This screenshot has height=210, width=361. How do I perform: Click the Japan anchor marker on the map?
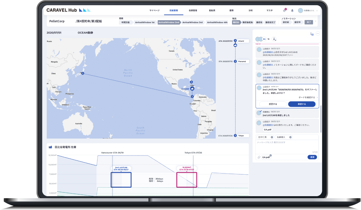(83, 73)
